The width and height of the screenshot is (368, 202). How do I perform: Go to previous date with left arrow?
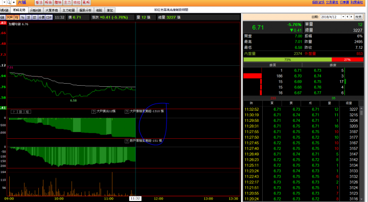click(348, 17)
